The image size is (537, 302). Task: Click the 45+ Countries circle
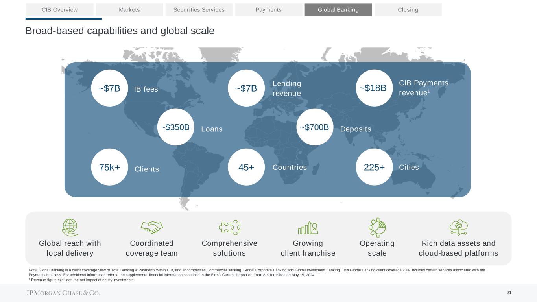pos(246,167)
